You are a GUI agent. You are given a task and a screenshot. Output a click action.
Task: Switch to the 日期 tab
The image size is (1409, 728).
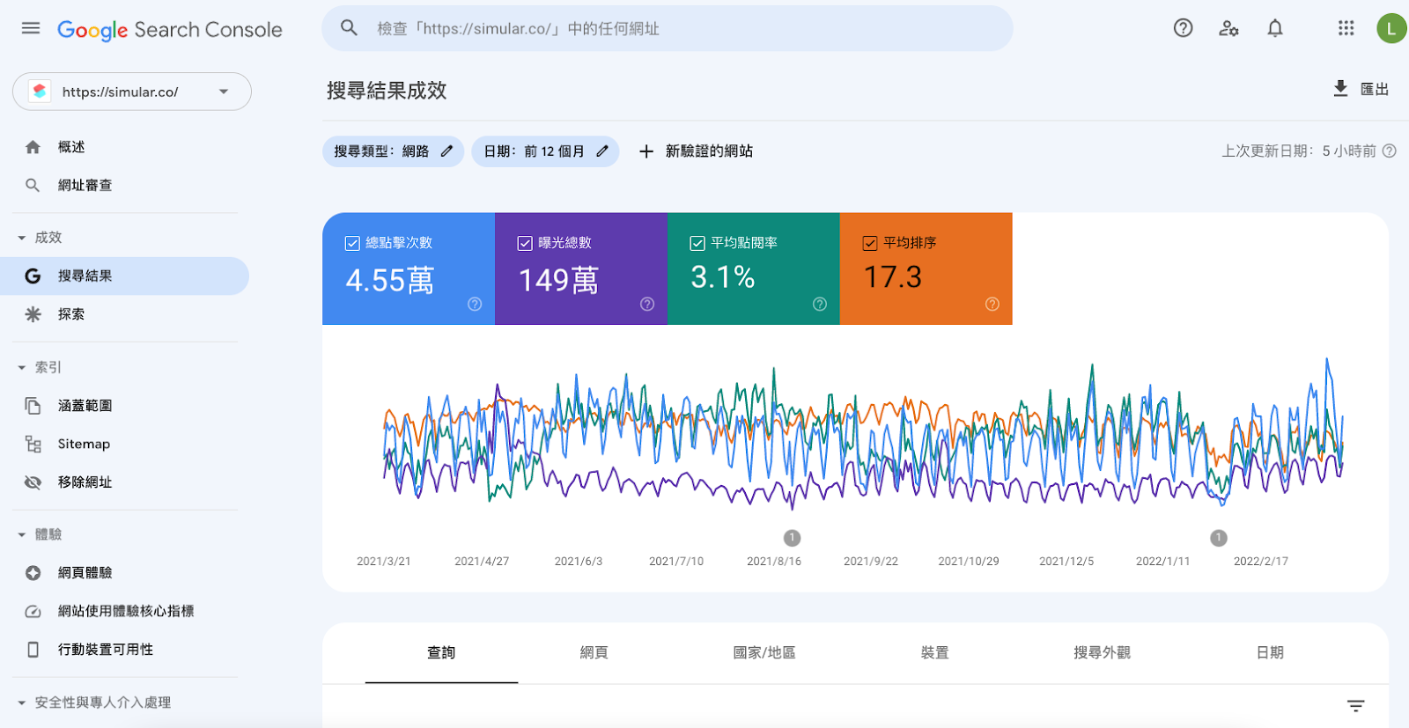pos(1270,652)
